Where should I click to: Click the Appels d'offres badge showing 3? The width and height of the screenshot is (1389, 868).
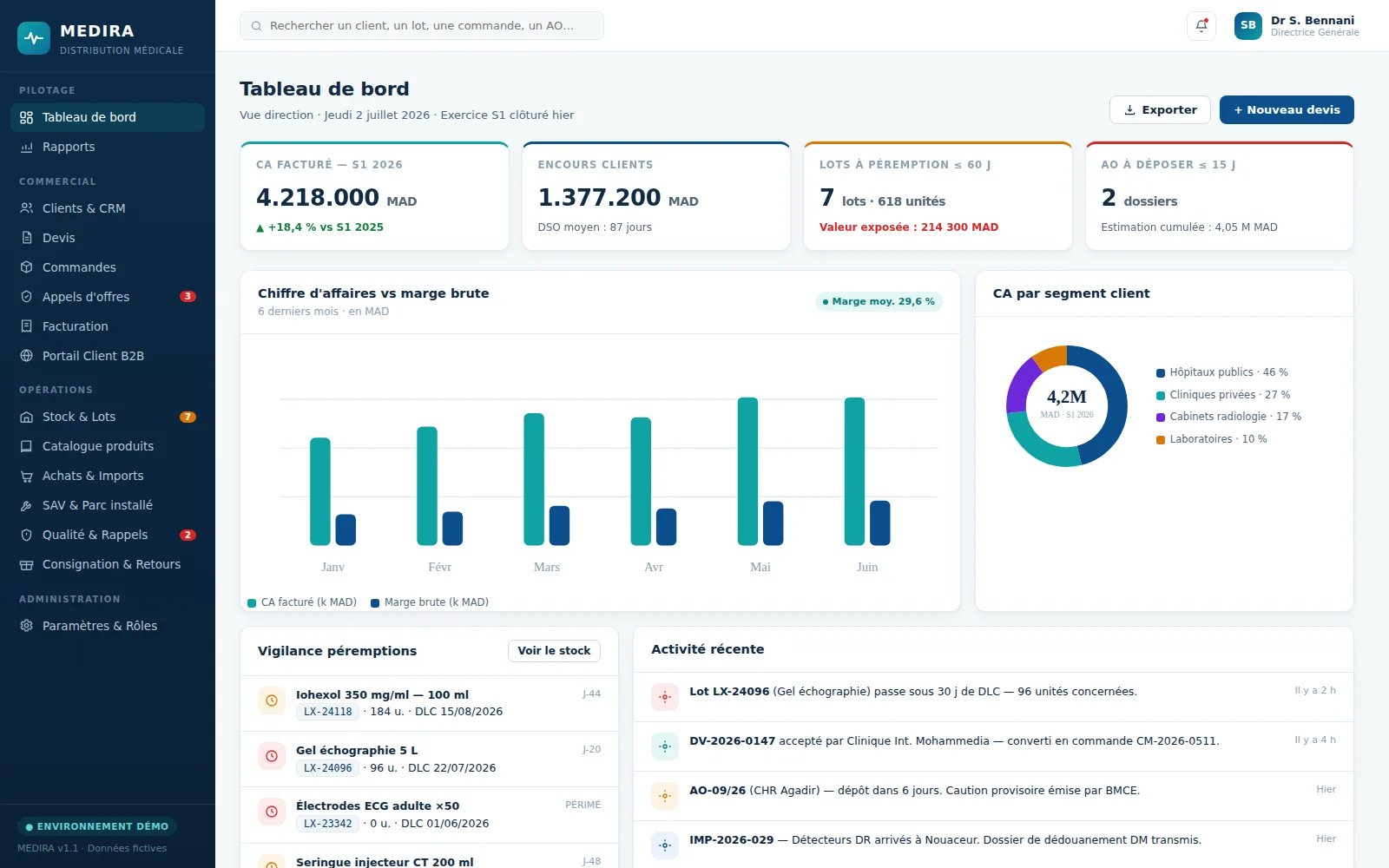[188, 297]
